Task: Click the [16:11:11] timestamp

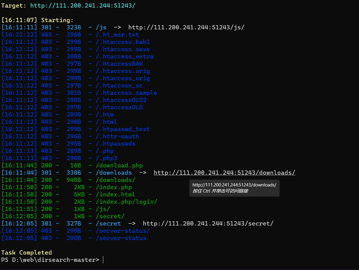Action: [19, 28]
